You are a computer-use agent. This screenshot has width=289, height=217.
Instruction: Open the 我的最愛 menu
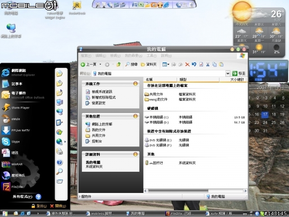tap(134, 56)
